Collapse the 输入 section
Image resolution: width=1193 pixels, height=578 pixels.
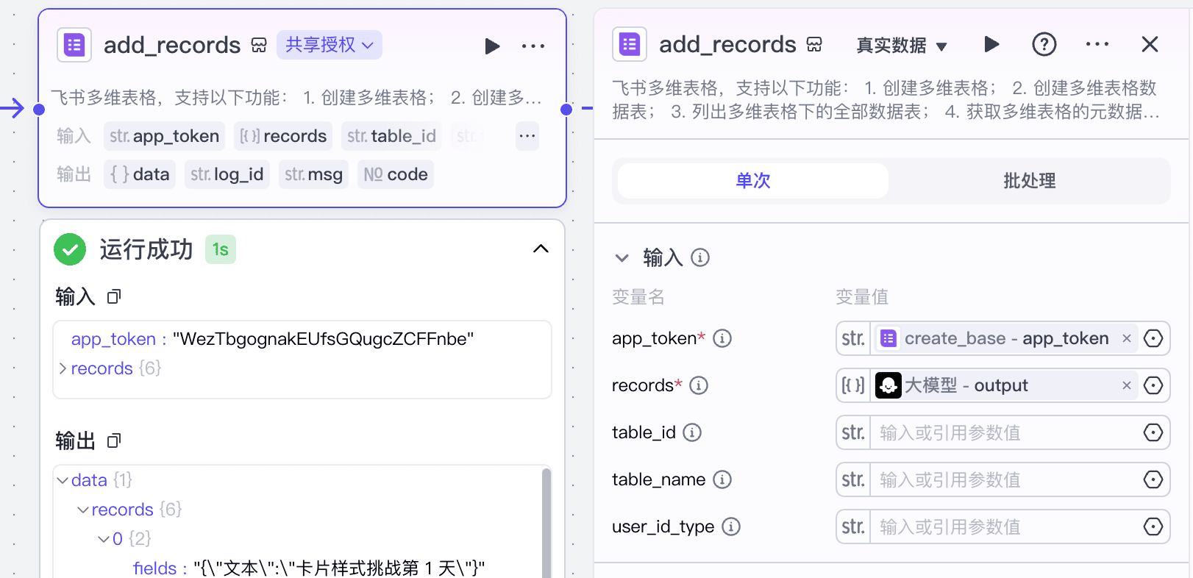tap(622, 258)
